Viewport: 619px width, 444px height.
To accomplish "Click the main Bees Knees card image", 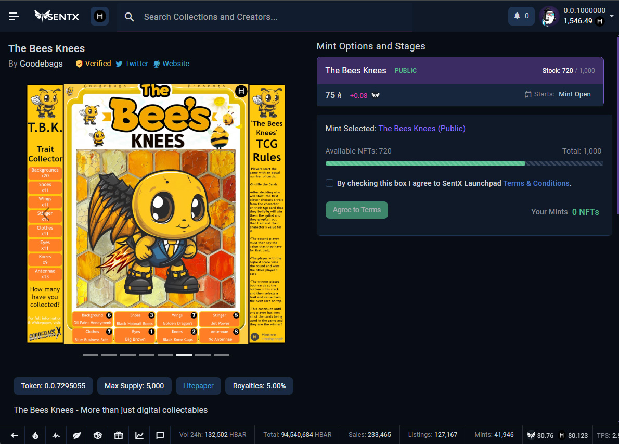I will pyautogui.click(x=156, y=214).
